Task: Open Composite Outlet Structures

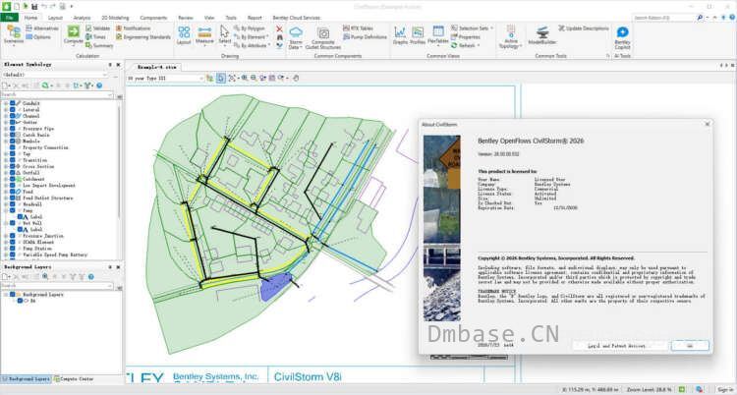Action: tap(323, 37)
